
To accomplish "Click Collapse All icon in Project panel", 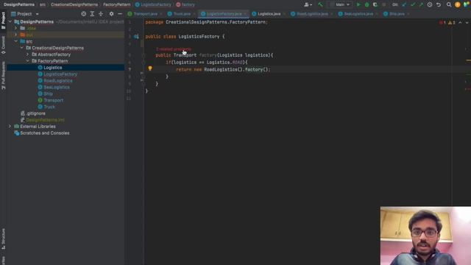I will click(x=101, y=14).
